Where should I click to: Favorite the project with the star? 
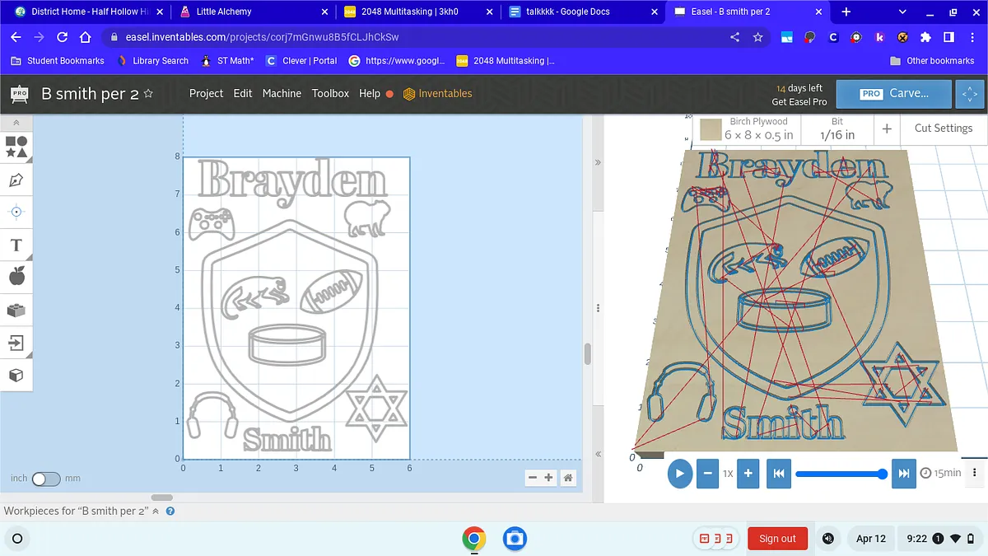pyautogui.click(x=148, y=94)
